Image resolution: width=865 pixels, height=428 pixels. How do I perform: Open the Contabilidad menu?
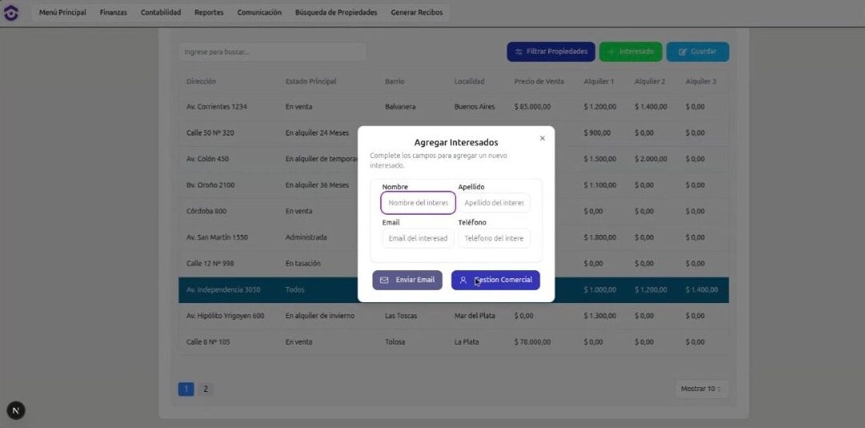(x=160, y=13)
